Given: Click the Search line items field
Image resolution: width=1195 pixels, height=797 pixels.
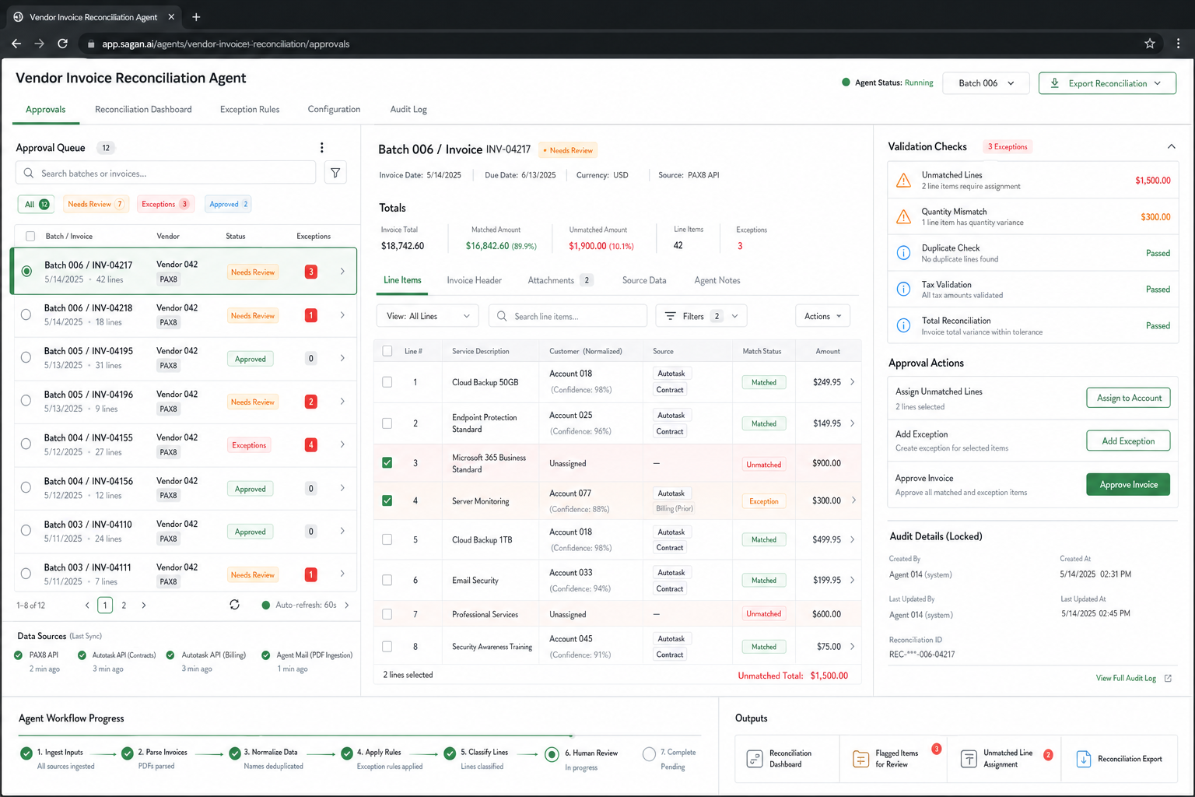Looking at the screenshot, I should pyautogui.click(x=568, y=316).
